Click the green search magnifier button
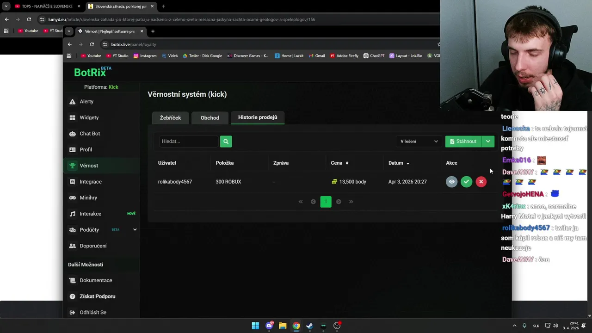The image size is (592, 333). 226,141
